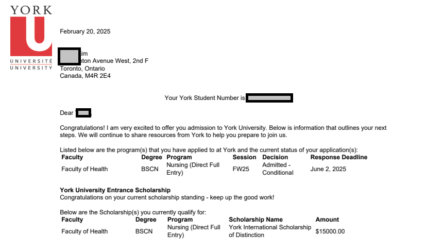Click the Toronto, Ontario address line
The image size is (426, 252).
[82, 69]
